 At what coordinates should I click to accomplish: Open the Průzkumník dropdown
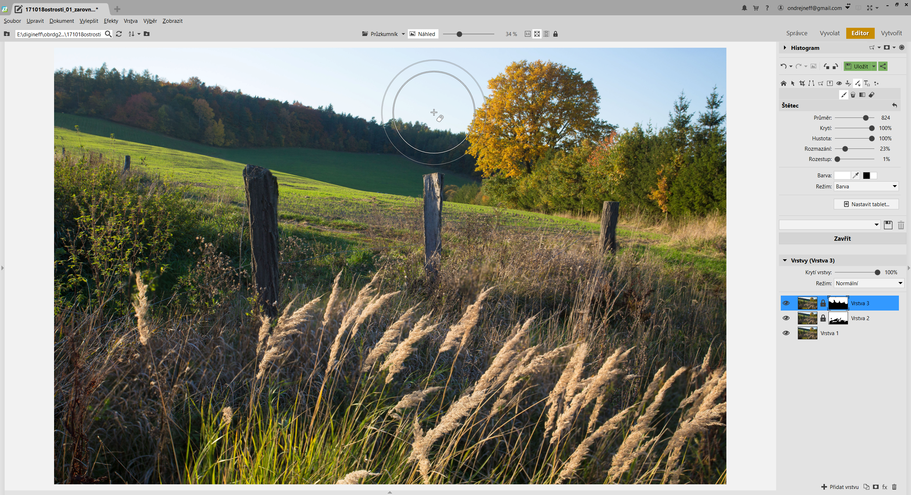[403, 34]
